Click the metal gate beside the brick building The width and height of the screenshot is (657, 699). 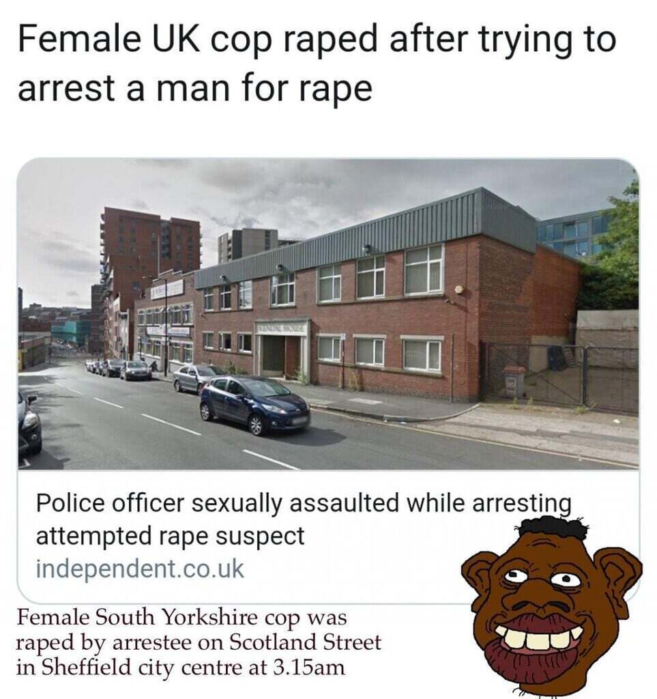pos(559,377)
